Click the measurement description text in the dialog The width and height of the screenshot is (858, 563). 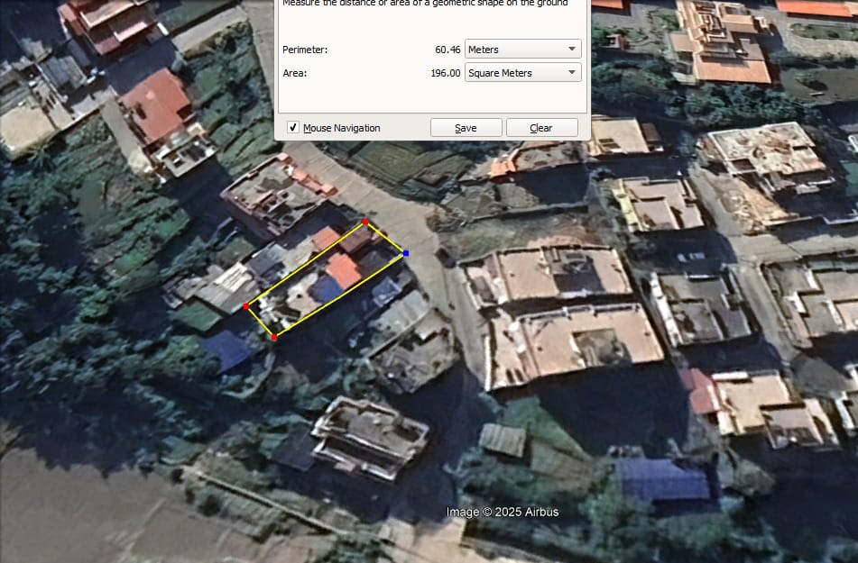pyautogui.click(x=425, y=4)
